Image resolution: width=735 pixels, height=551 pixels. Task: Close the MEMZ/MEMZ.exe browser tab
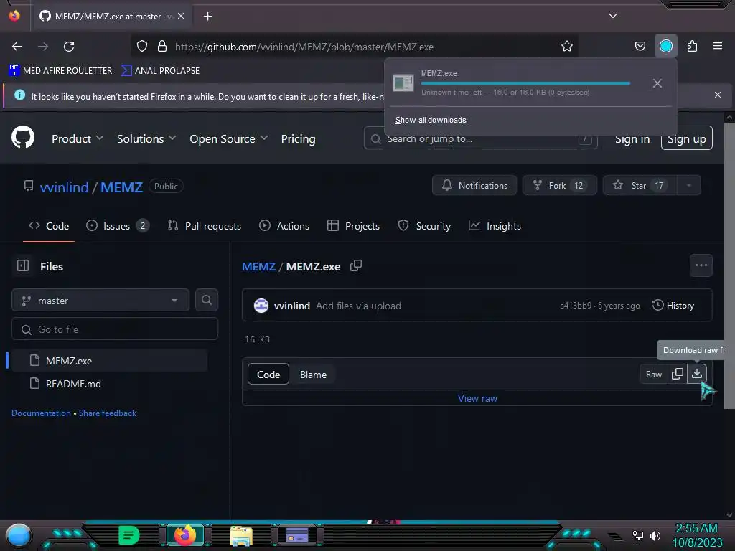tap(181, 16)
